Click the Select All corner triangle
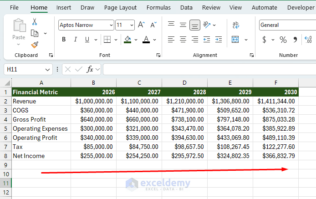This screenshot has width=316, height=199. click(7, 83)
